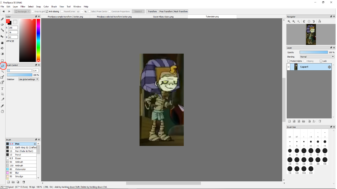Screen dimensions: 337x189
Task: Click the rainbow hue strip in Color panel
Action: 38,40
